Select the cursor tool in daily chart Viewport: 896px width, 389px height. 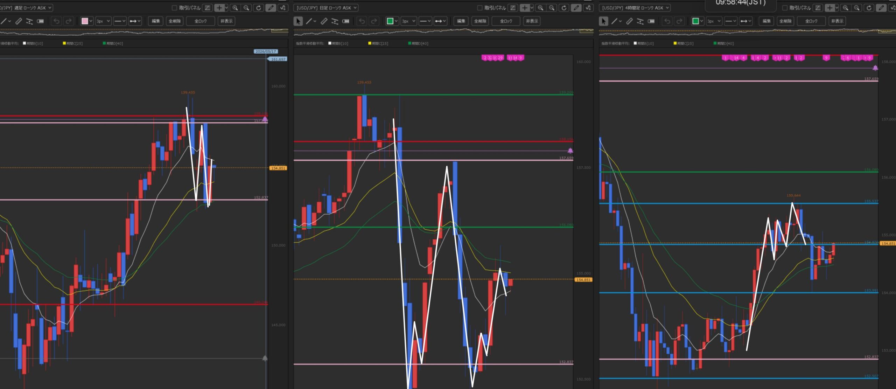point(298,21)
